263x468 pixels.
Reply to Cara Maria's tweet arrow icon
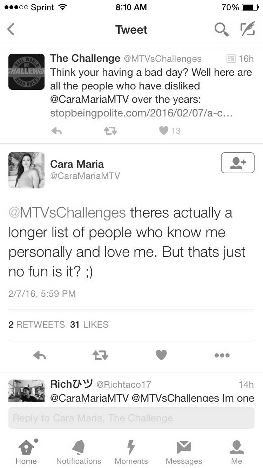click(x=40, y=355)
